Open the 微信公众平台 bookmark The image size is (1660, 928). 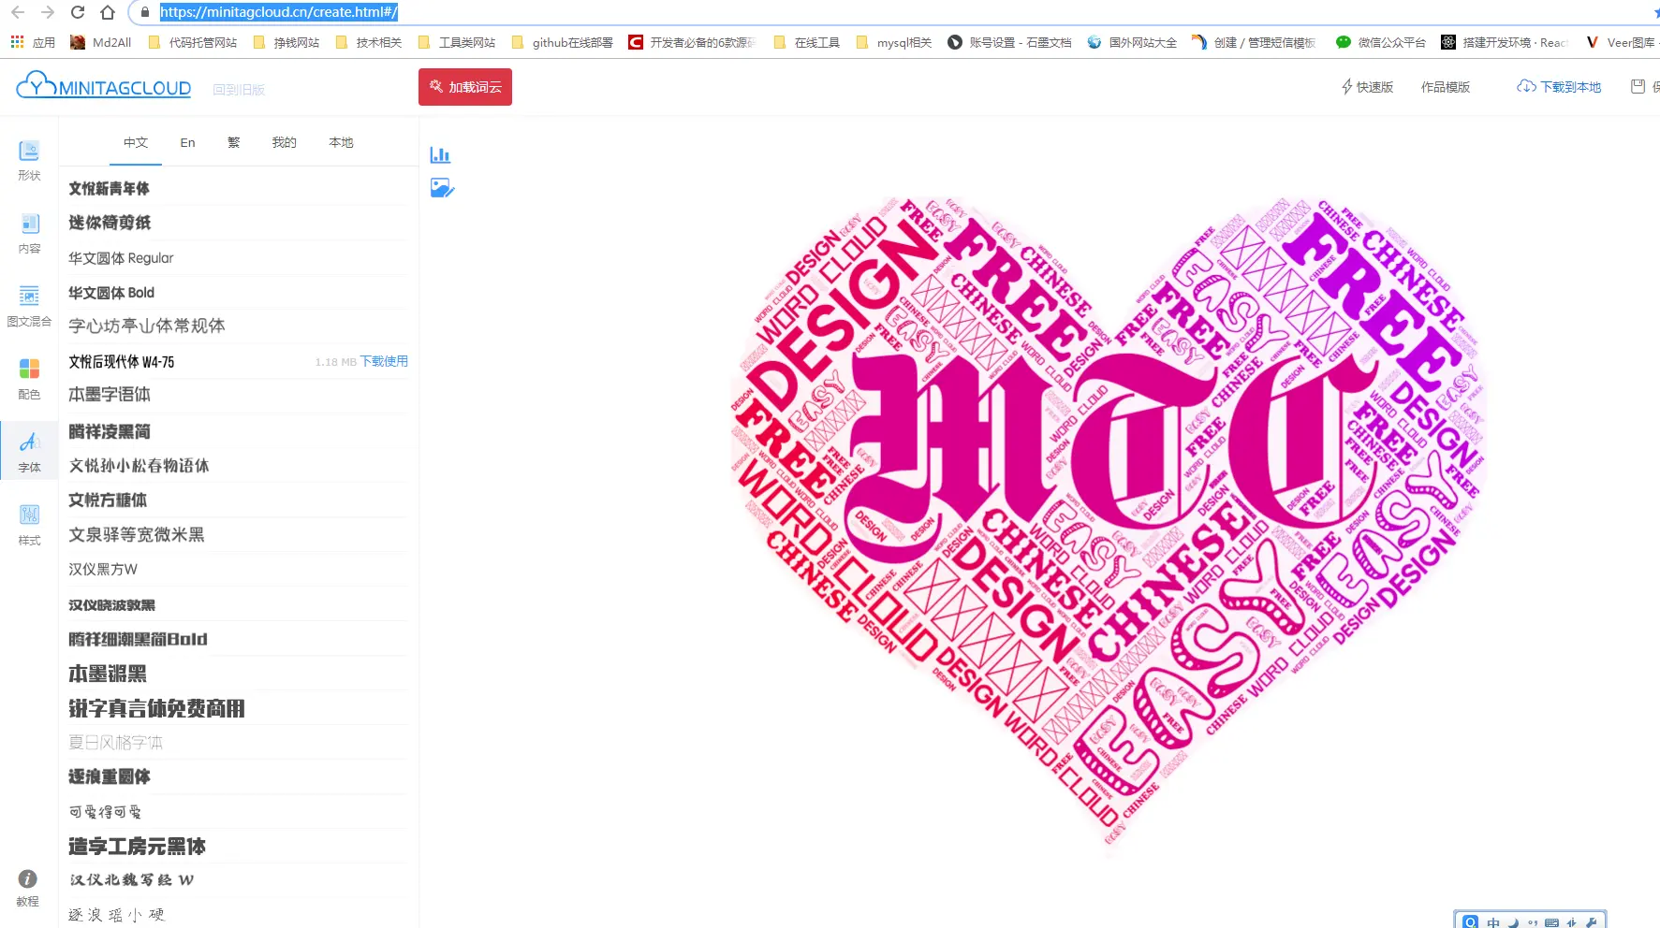point(1380,42)
